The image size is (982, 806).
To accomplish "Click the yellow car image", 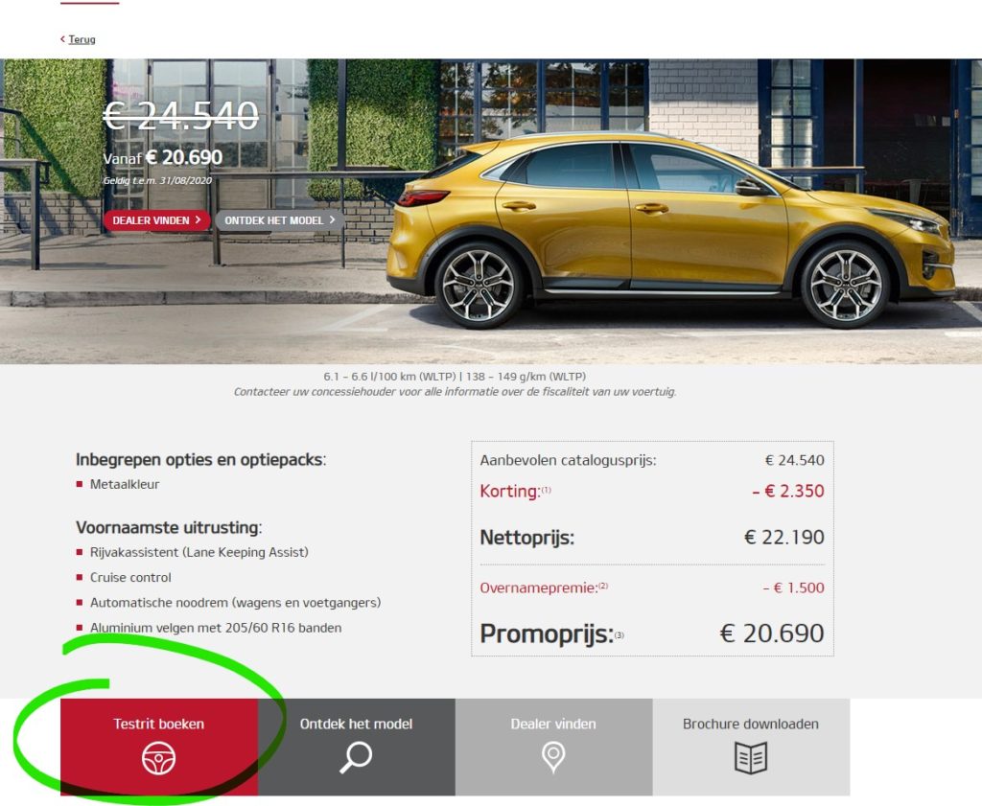I will click(670, 230).
